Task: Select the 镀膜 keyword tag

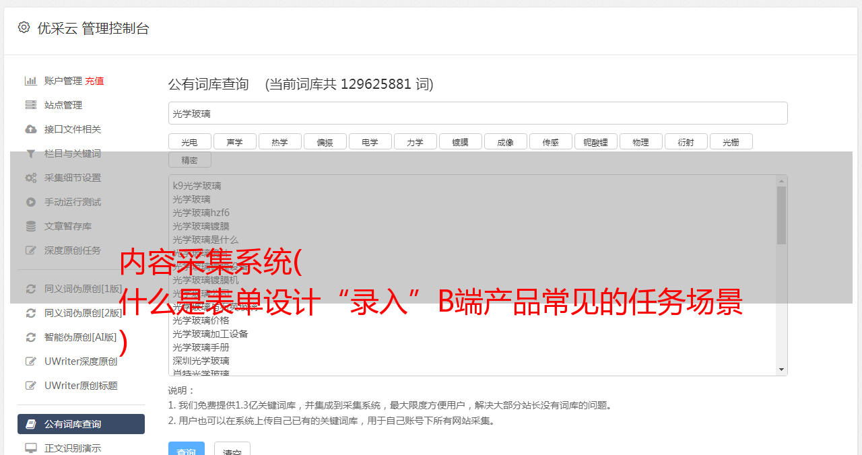Action: (460, 141)
